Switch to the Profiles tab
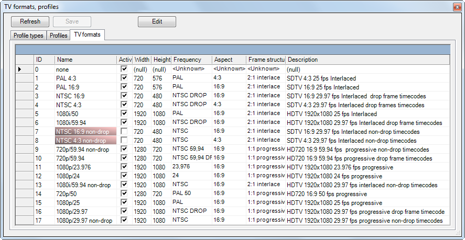The image size is (465, 240). coord(58,36)
